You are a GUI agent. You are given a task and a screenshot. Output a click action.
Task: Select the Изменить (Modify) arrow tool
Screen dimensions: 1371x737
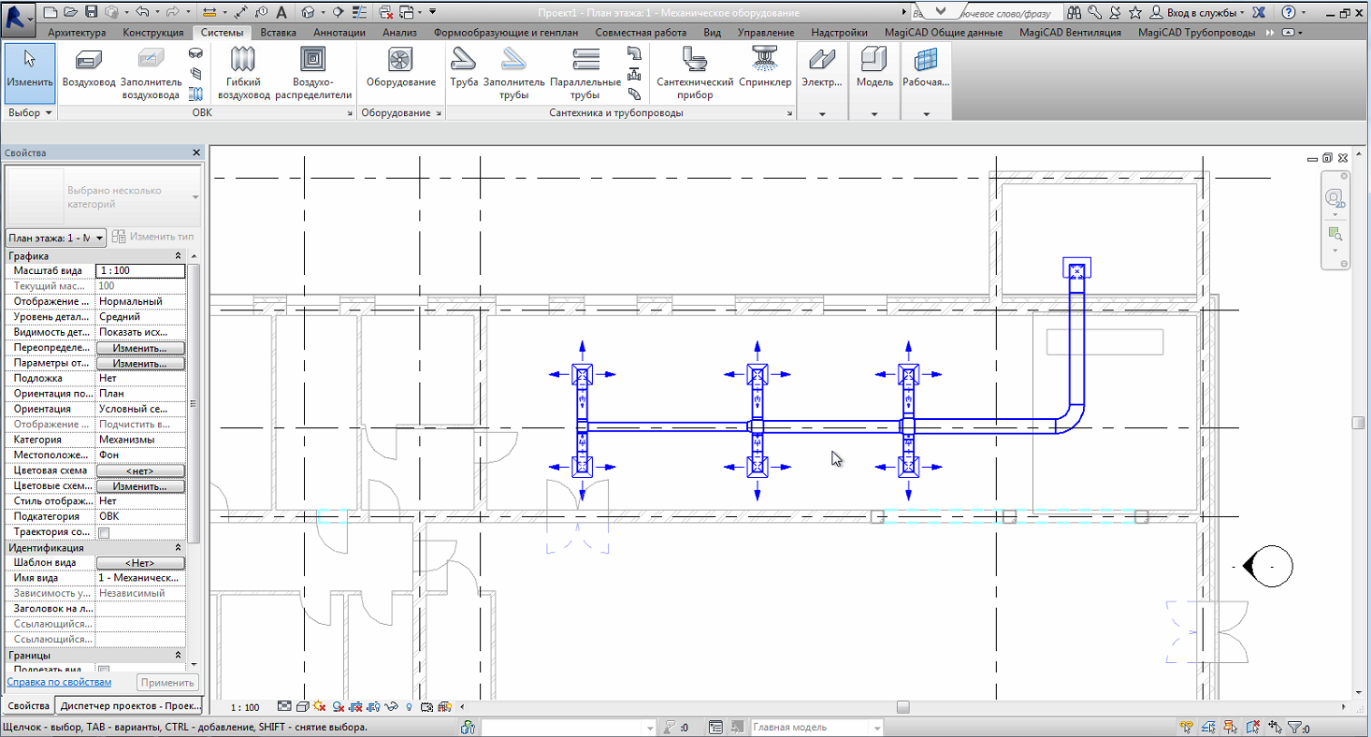point(30,72)
